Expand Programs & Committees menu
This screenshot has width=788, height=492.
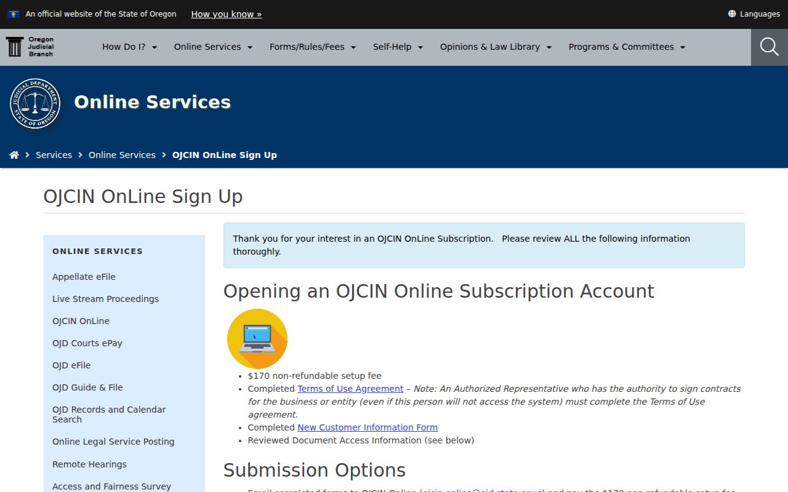click(627, 47)
